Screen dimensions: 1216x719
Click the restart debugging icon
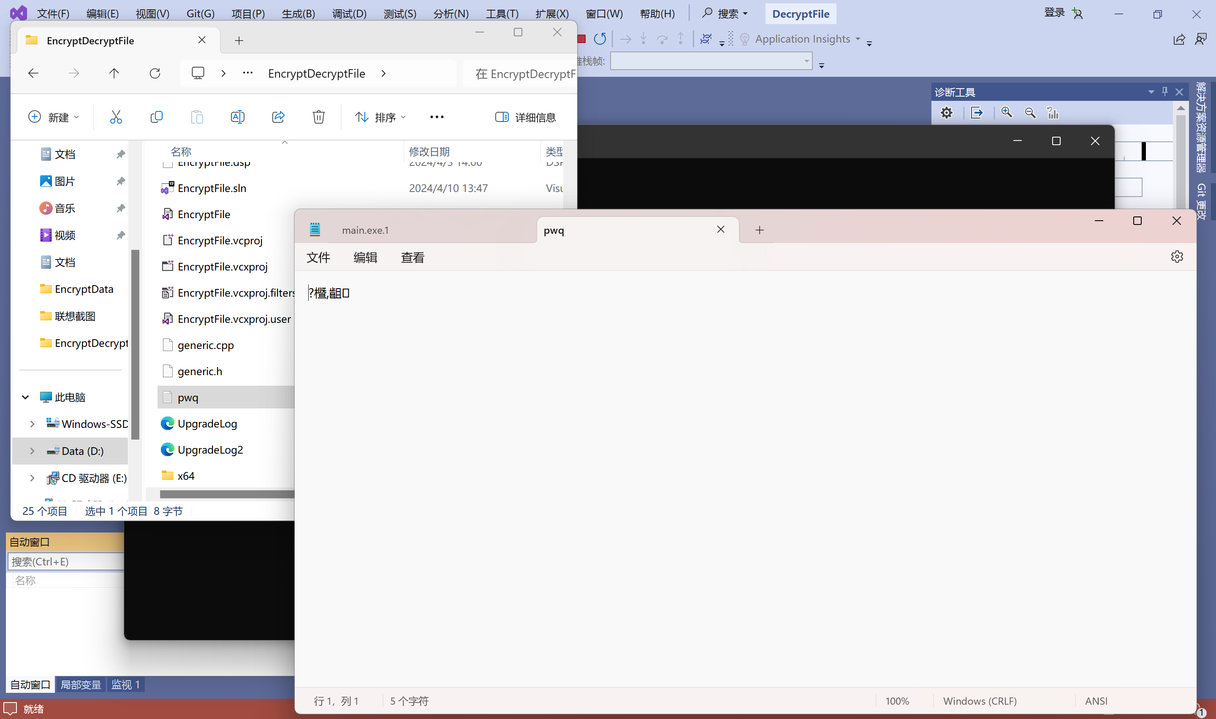(x=600, y=39)
